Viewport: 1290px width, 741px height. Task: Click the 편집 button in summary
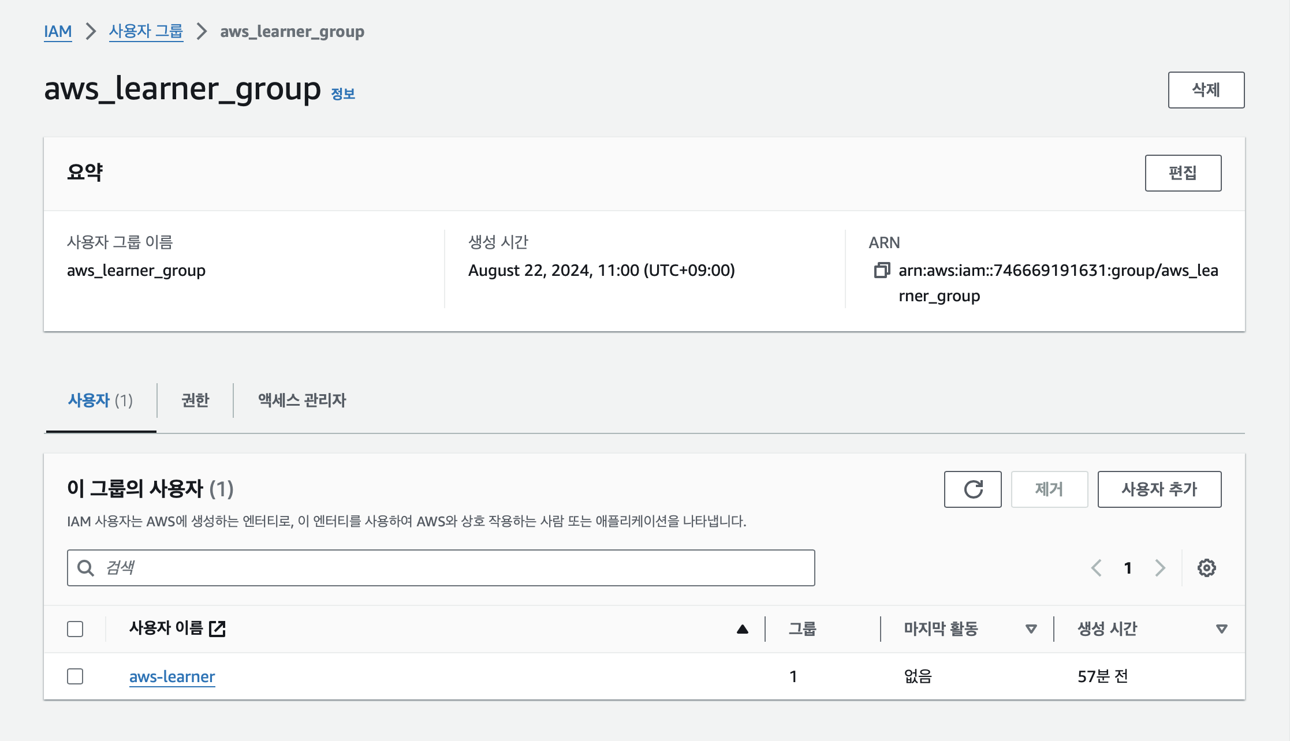[x=1183, y=173]
